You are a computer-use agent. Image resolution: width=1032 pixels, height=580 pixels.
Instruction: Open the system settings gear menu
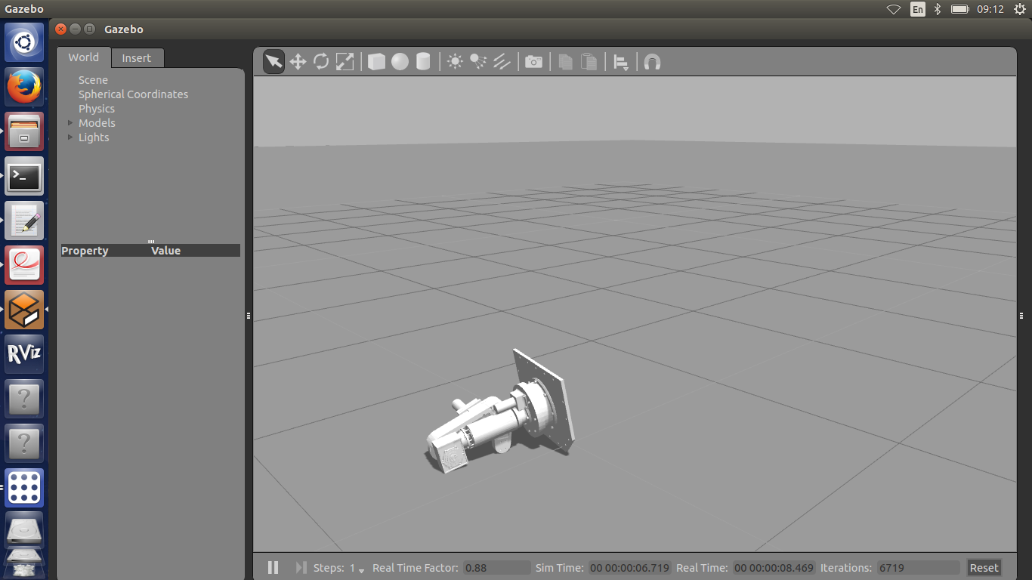click(x=1019, y=9)
